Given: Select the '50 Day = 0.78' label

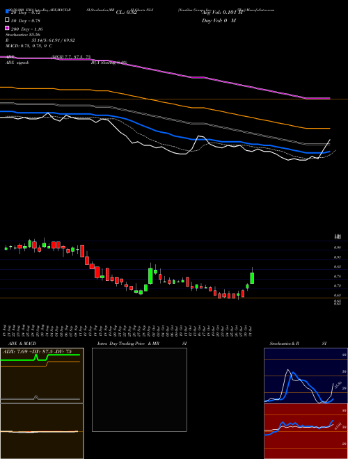Looking at the screenshot, I should coord(26,21).
